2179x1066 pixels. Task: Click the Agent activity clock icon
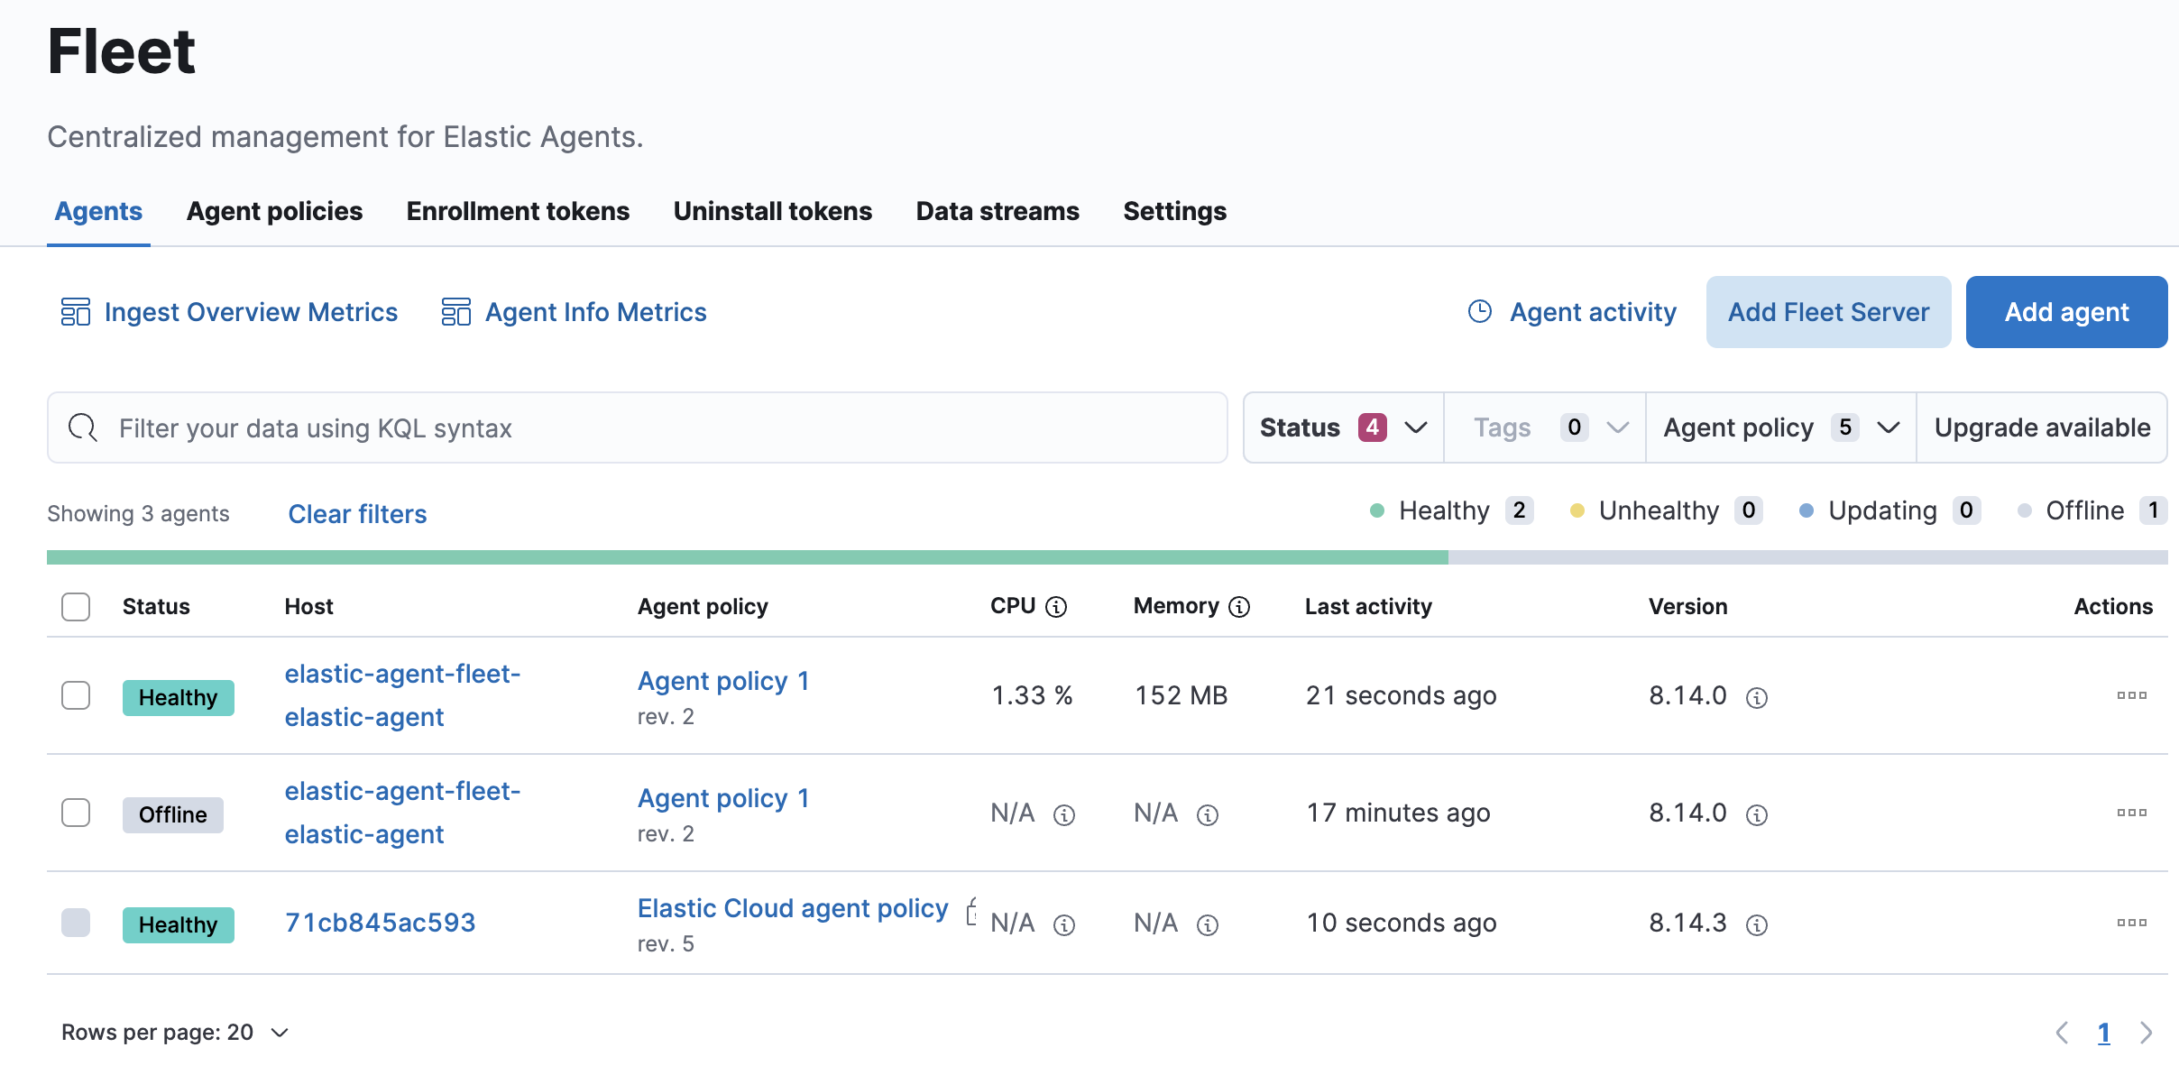[1480, 311]
